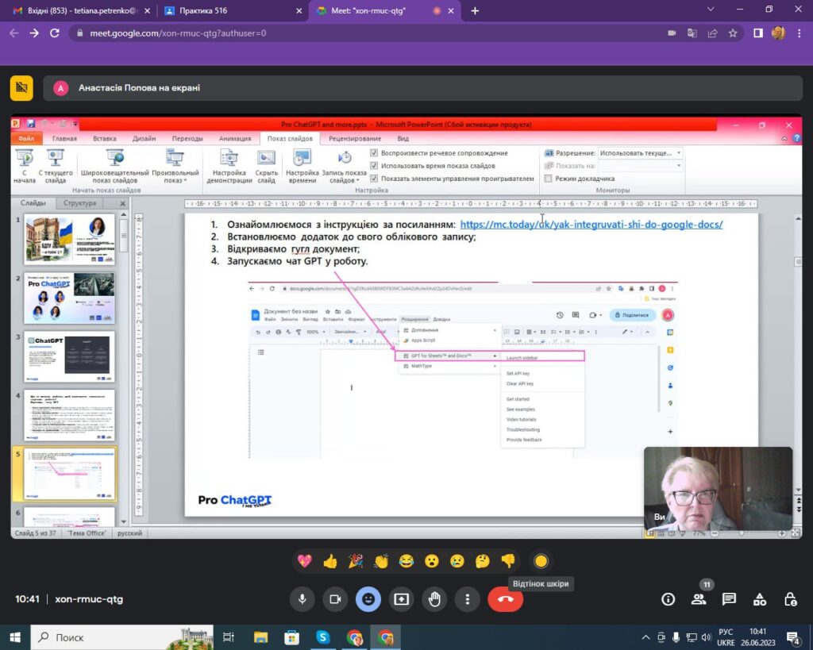The width and height of the screenshot is (813, 650).
Task: Bookmark this page with star icon
Action: [x=733, y=33]
